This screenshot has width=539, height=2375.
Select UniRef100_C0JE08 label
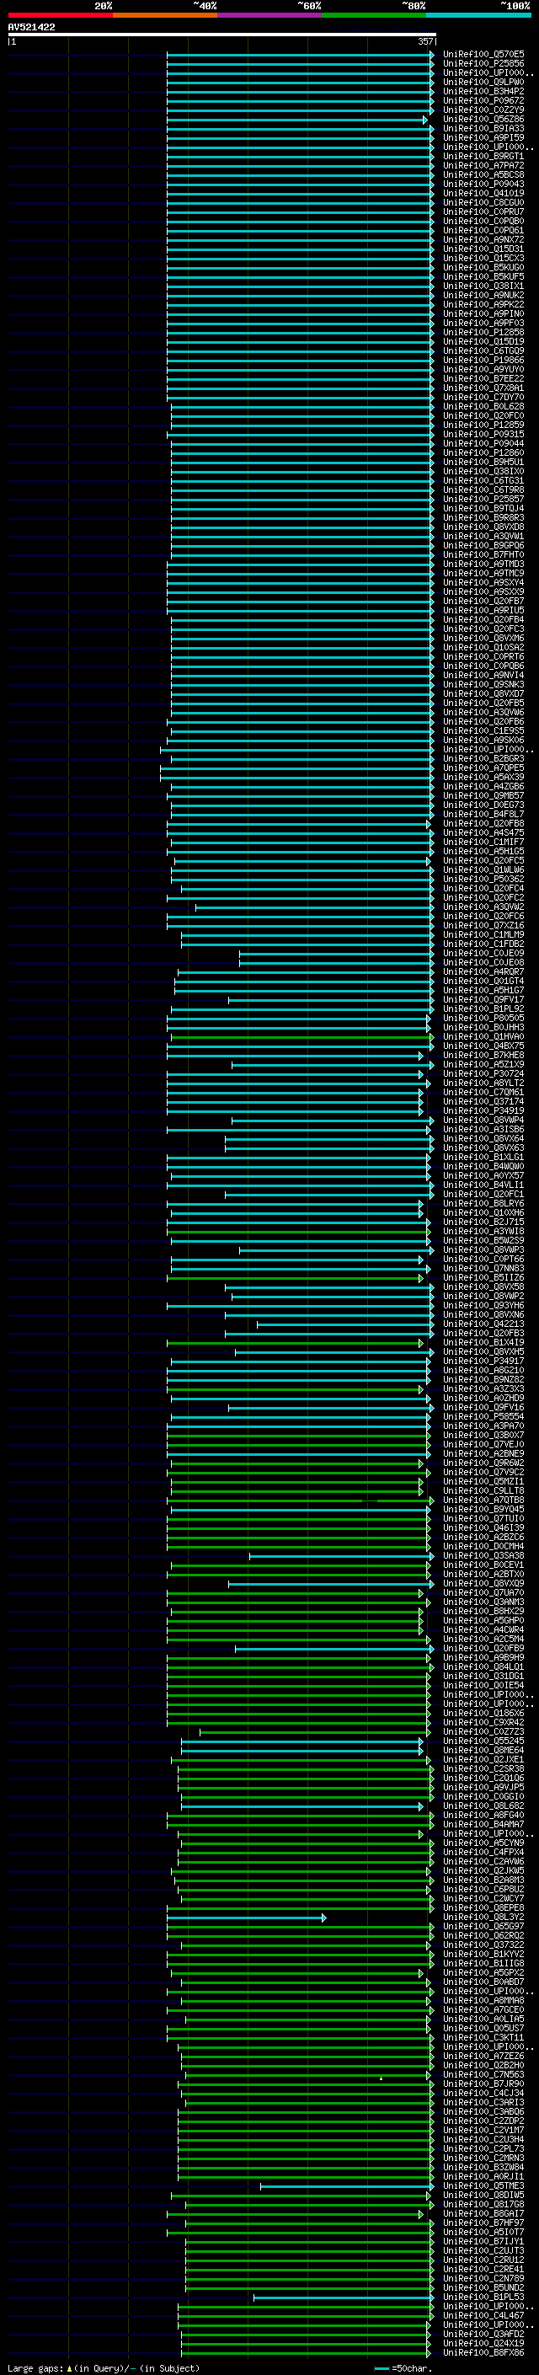pyautogui.click(x=483, y=961)
